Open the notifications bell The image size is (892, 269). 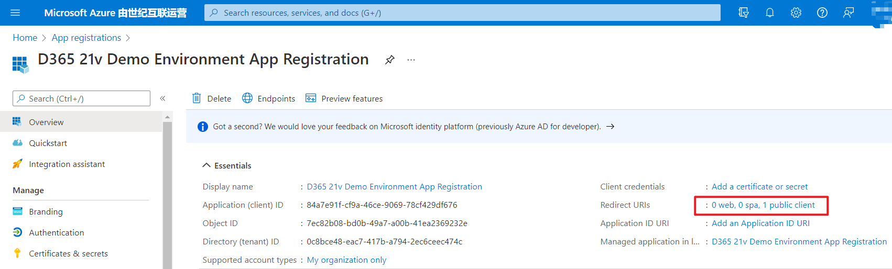[769, 13]
